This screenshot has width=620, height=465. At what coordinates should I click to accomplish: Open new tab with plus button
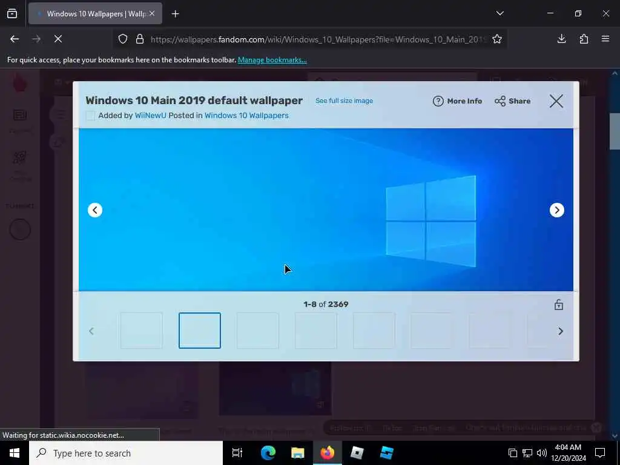tap(175, 14)
